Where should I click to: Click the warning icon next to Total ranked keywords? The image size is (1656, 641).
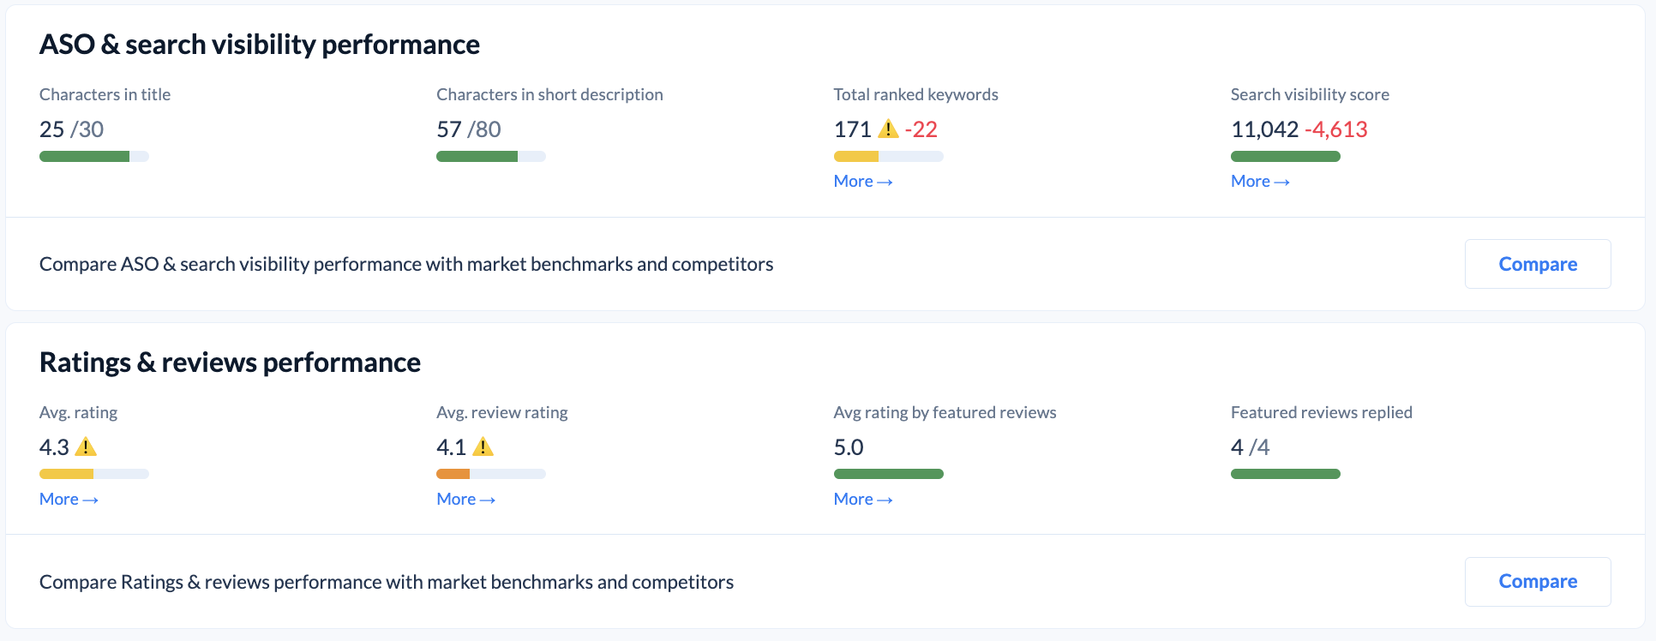(x=889, y=129)
